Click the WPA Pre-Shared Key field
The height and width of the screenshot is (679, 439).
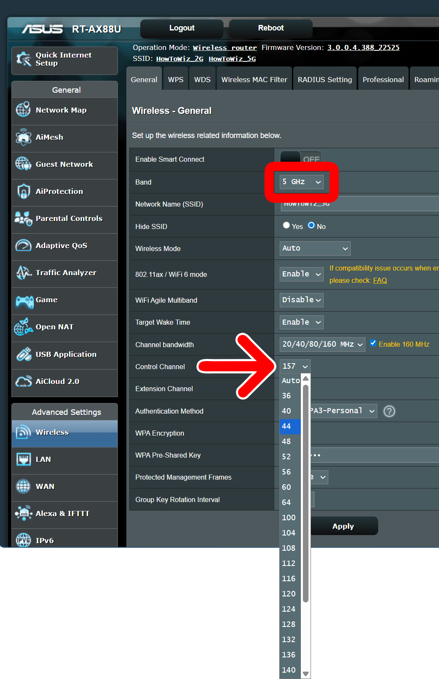pyautogui.click(x=375, y=455)
